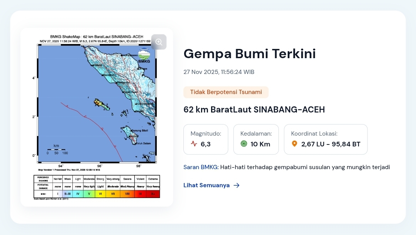Click the earthquake epicenter on the shakemap

[97, 102]
